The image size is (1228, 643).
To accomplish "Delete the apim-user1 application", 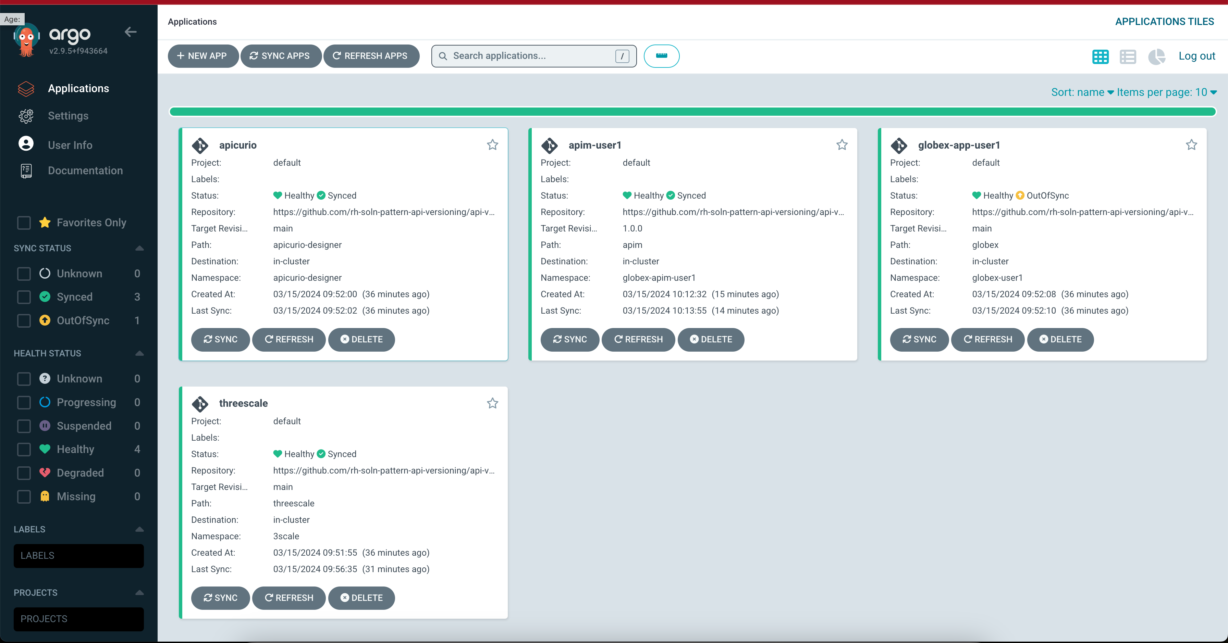I will click(x=711, y=340).
